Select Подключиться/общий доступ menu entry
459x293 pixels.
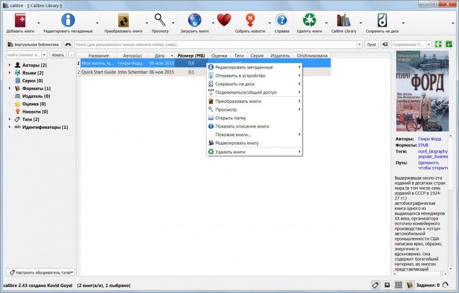click(x=254, y=92)
